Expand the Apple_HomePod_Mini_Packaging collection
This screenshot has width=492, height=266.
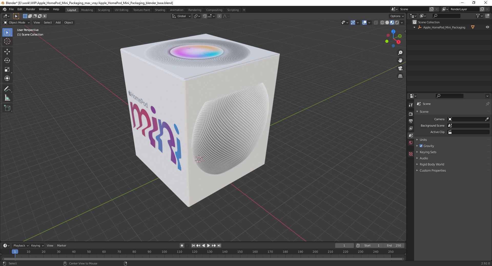coord(415,27)
